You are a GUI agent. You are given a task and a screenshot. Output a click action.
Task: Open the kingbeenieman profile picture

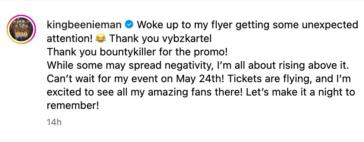tap(21, 30)
